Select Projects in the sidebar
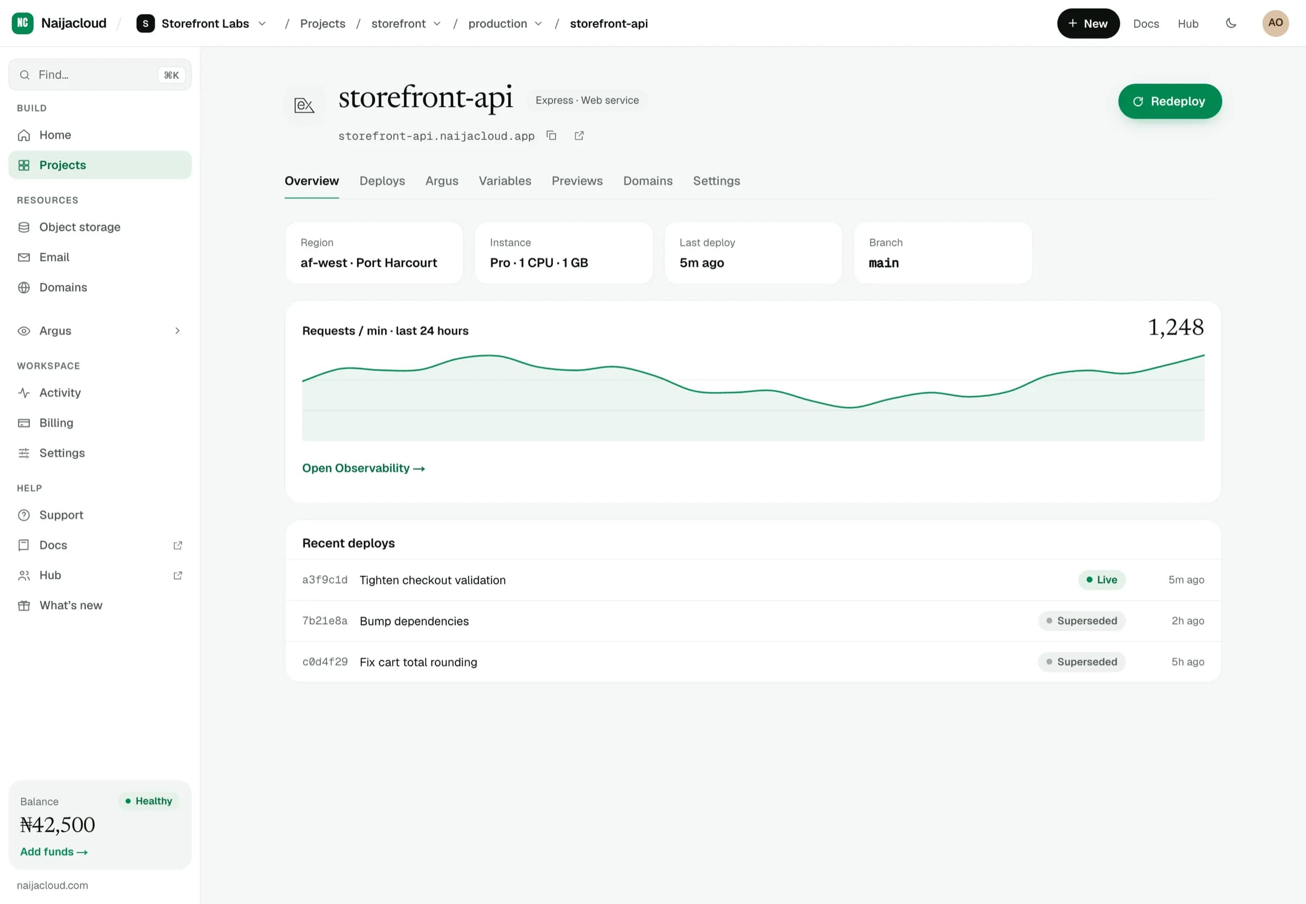The height and width of the screenshot is (904, 1306). click(x=100, y=165)
